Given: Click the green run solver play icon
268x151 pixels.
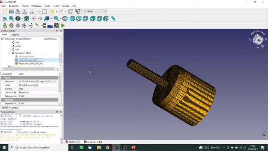Looking at the screenshot, I should (63, 26).
